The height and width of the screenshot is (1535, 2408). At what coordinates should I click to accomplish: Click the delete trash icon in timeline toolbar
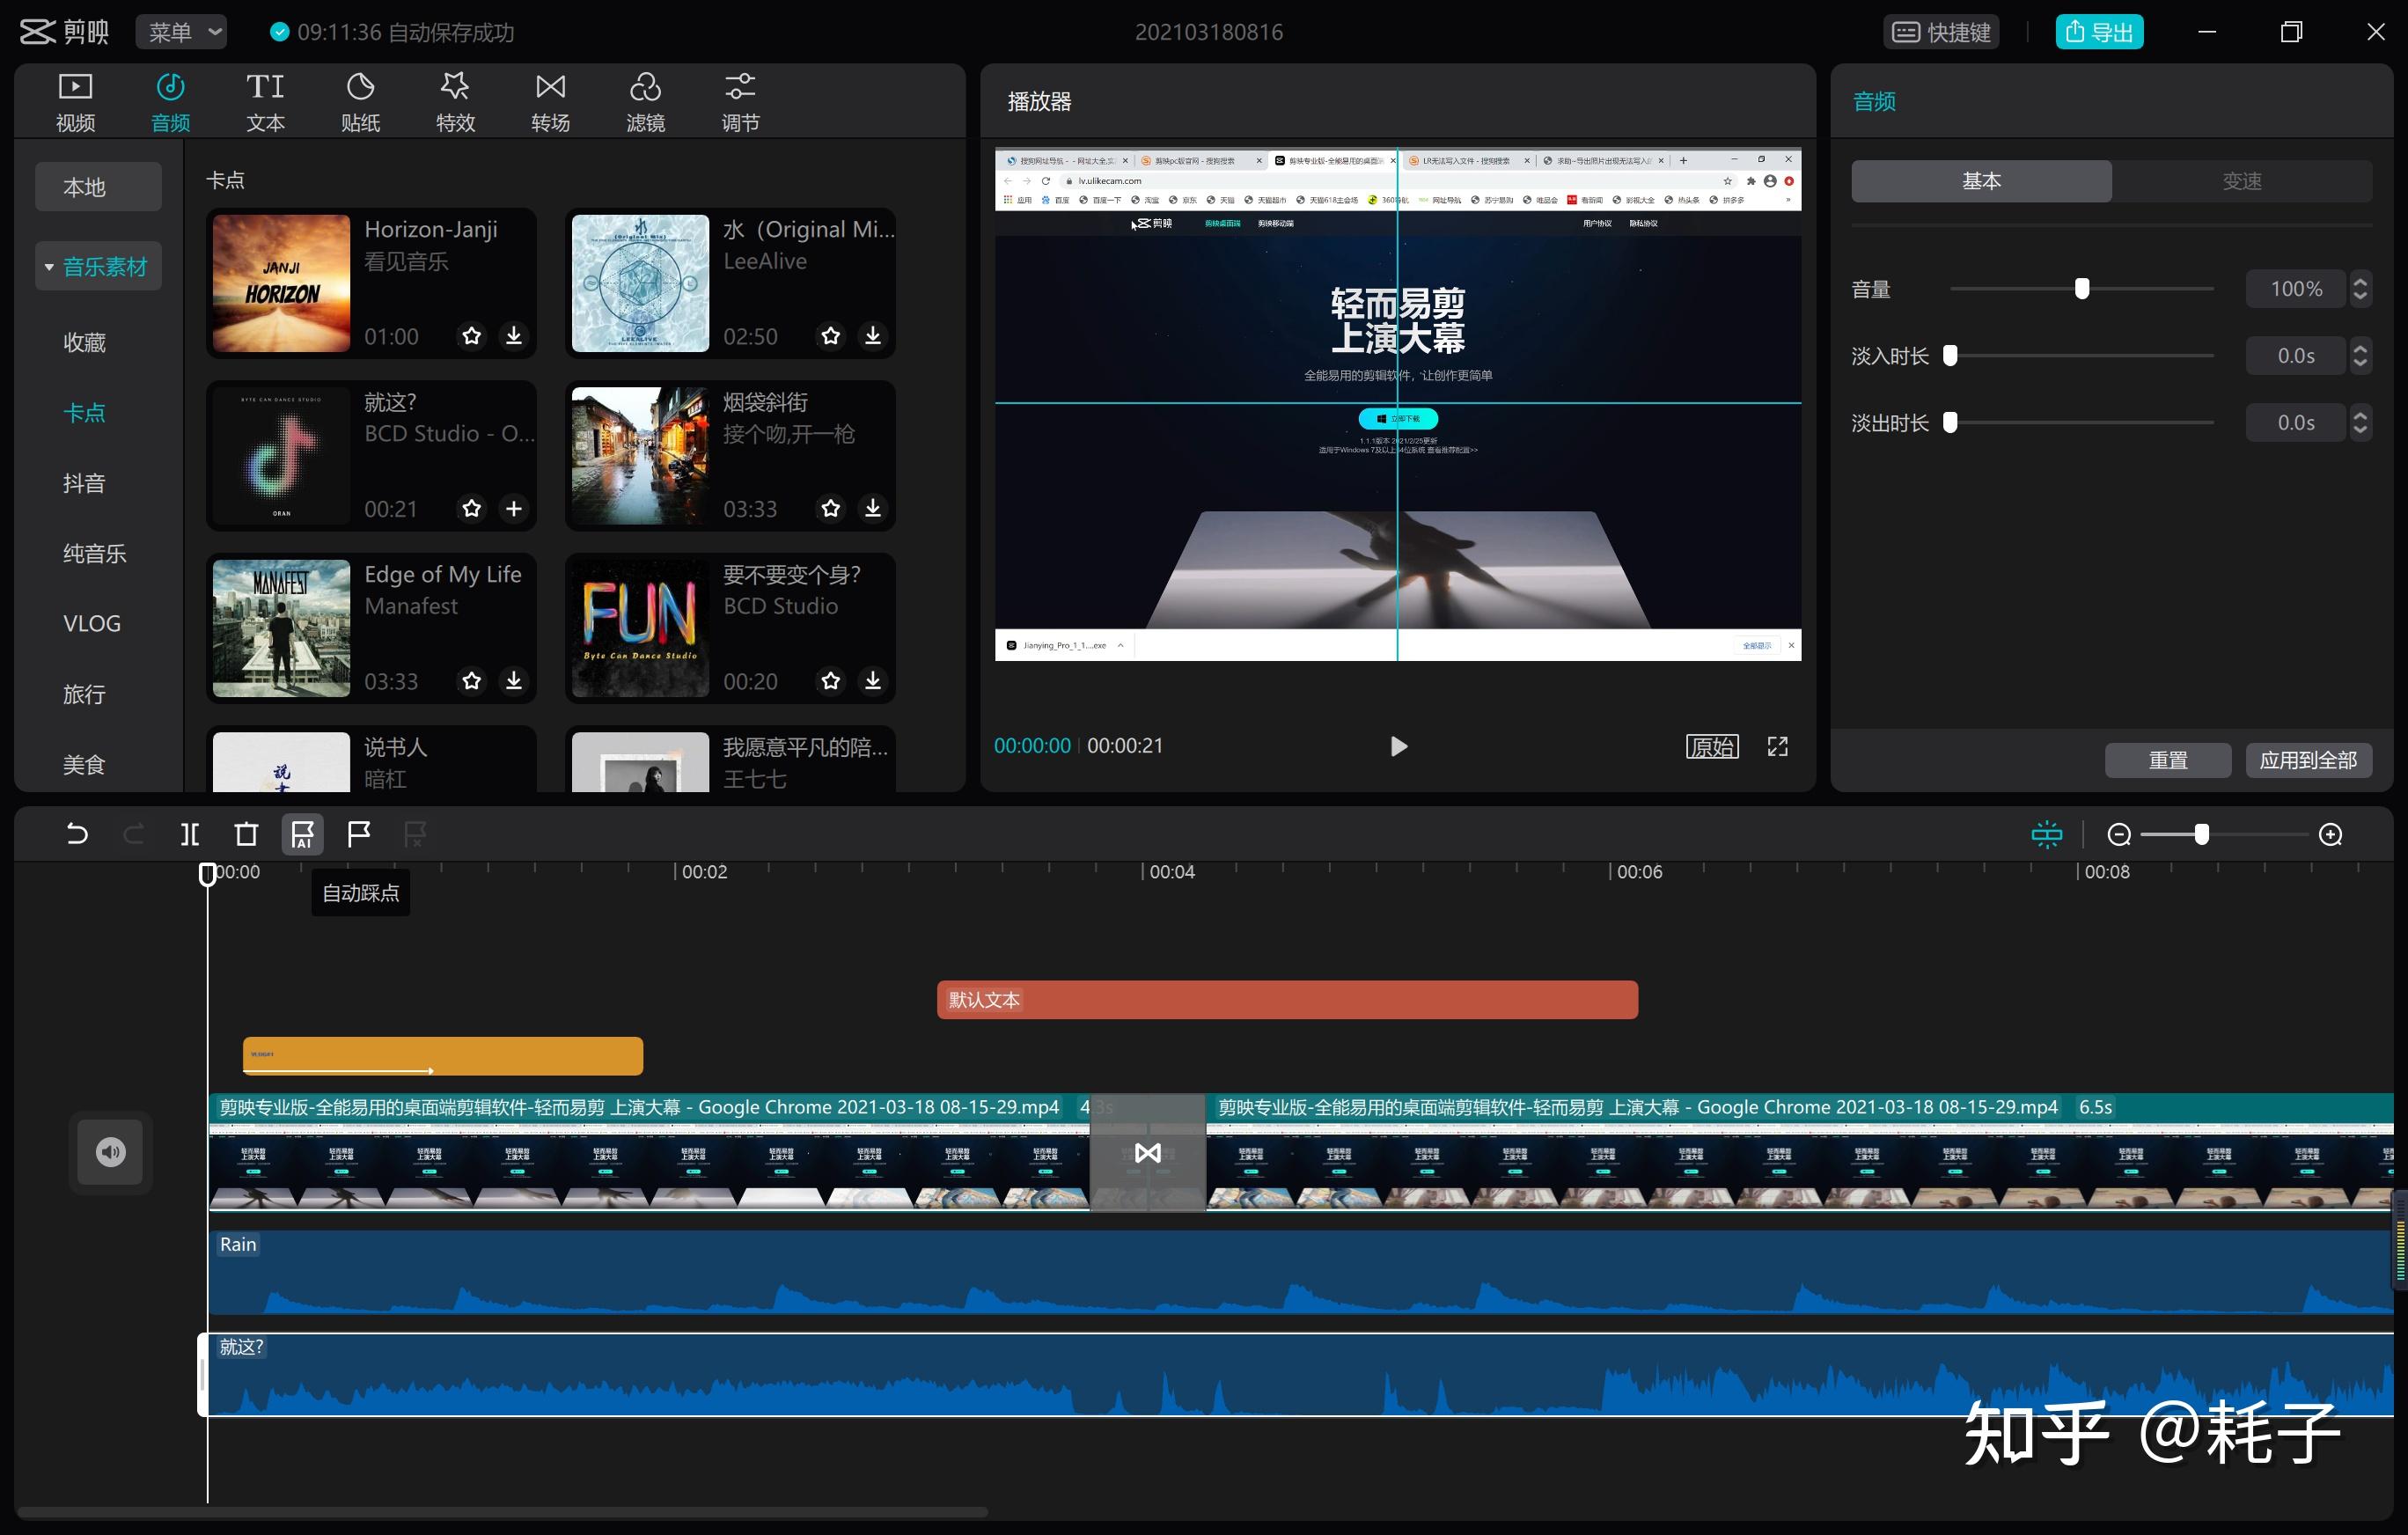pos(246,834)
